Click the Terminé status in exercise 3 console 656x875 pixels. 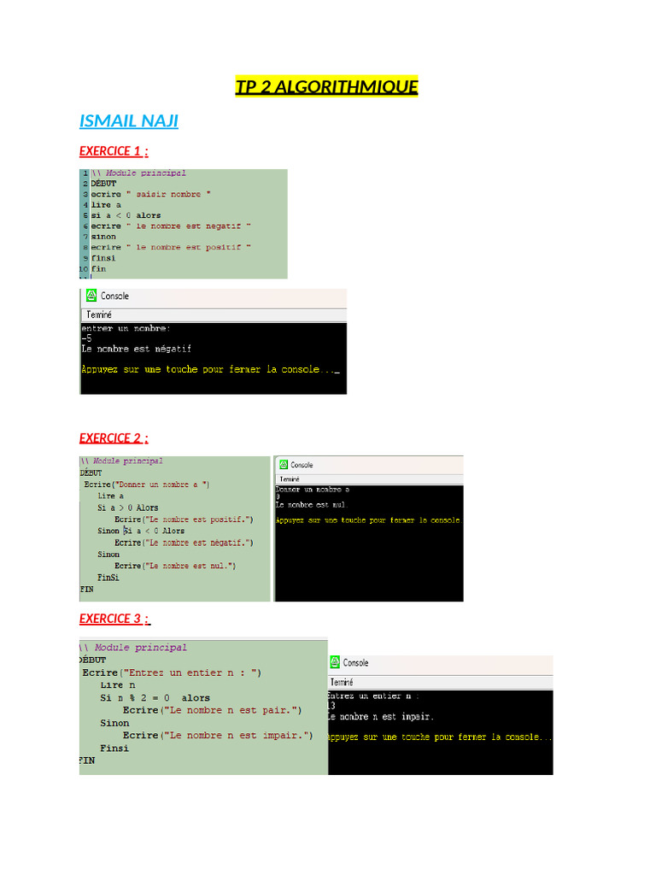pos(342,682)
